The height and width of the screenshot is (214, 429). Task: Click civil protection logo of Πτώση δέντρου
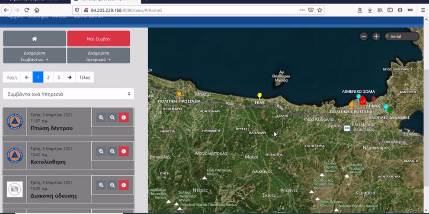[15, 122]
